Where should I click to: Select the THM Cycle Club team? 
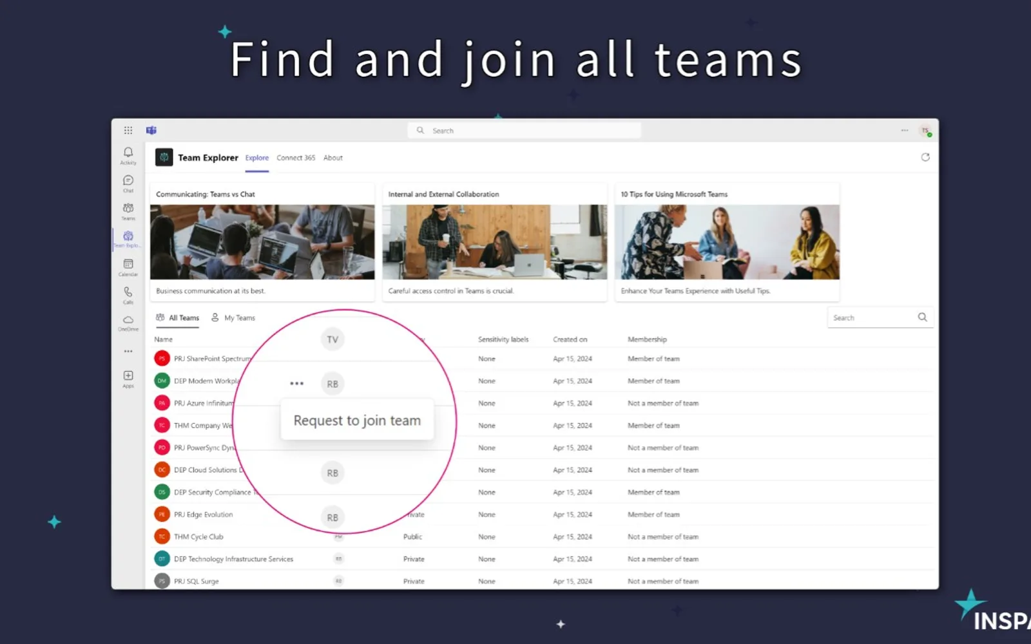198,536
